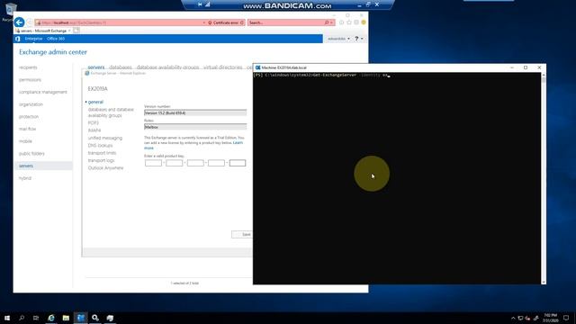
Task: Select Outlook Anywhere in server properties
Action: point(106,168)
